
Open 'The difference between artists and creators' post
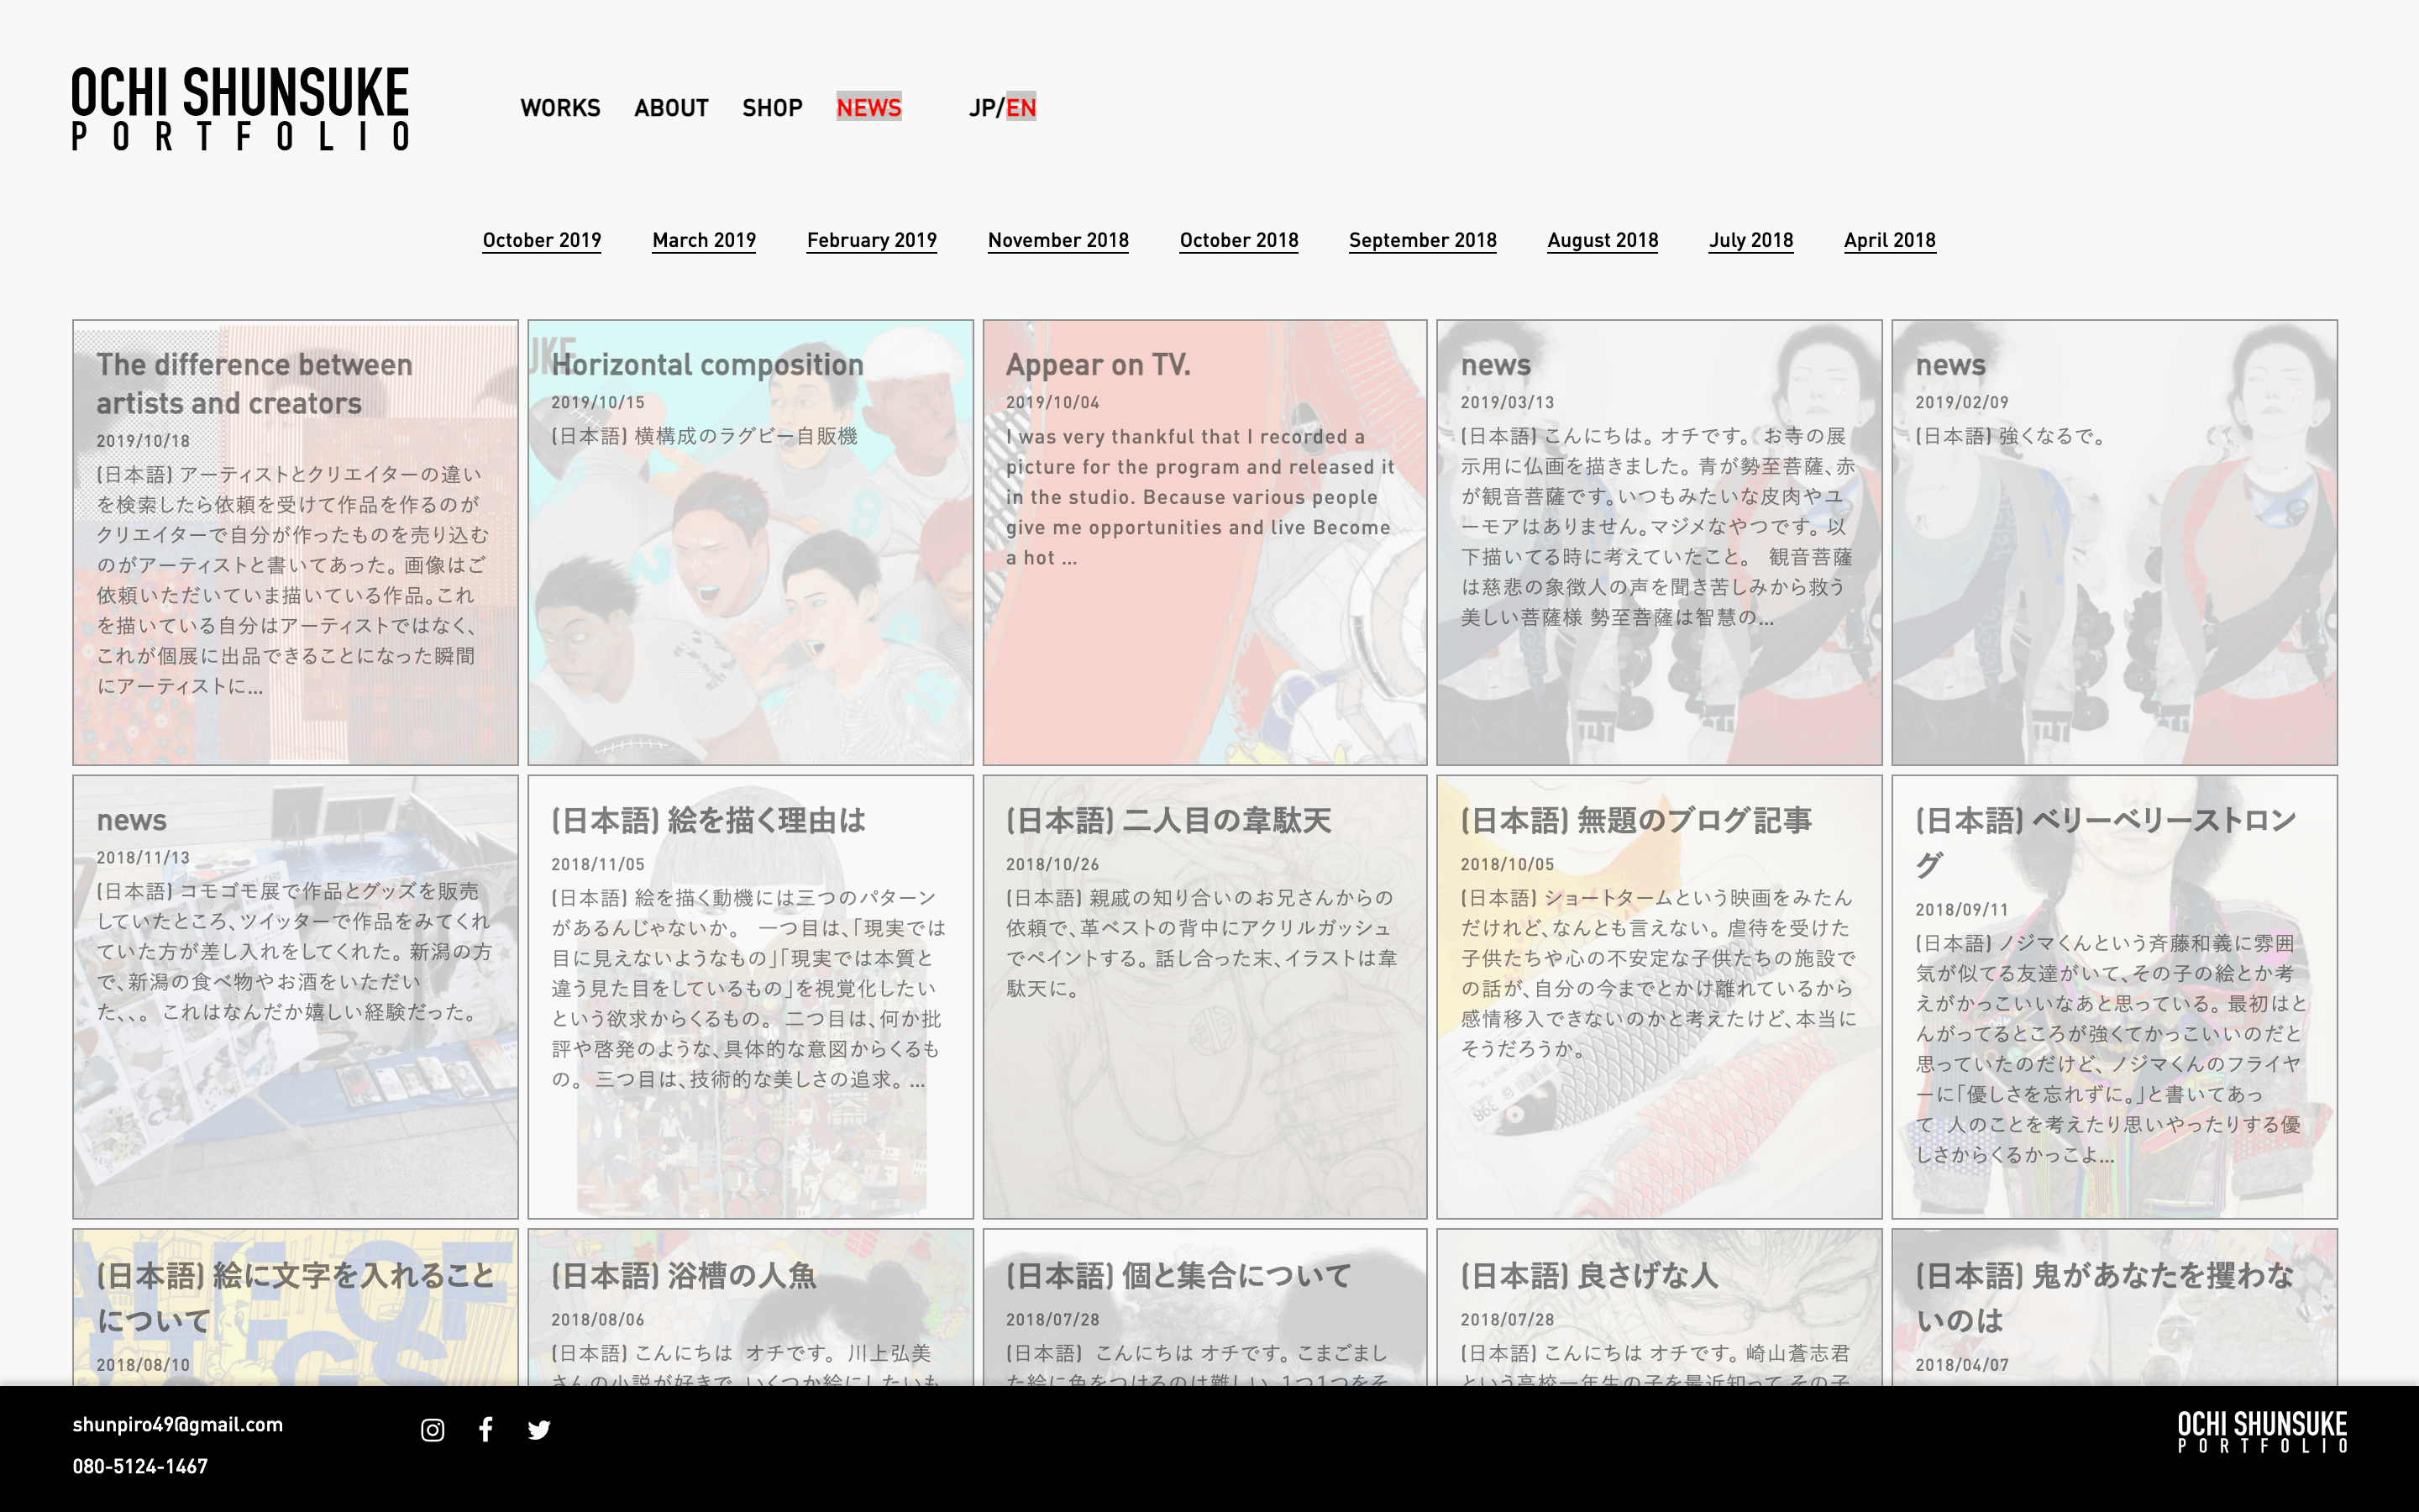click(295, 543)
